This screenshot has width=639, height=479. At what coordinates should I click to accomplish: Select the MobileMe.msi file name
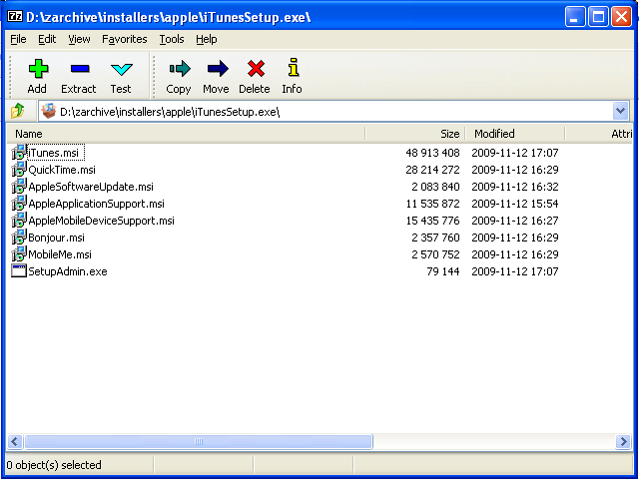(60, 254)
